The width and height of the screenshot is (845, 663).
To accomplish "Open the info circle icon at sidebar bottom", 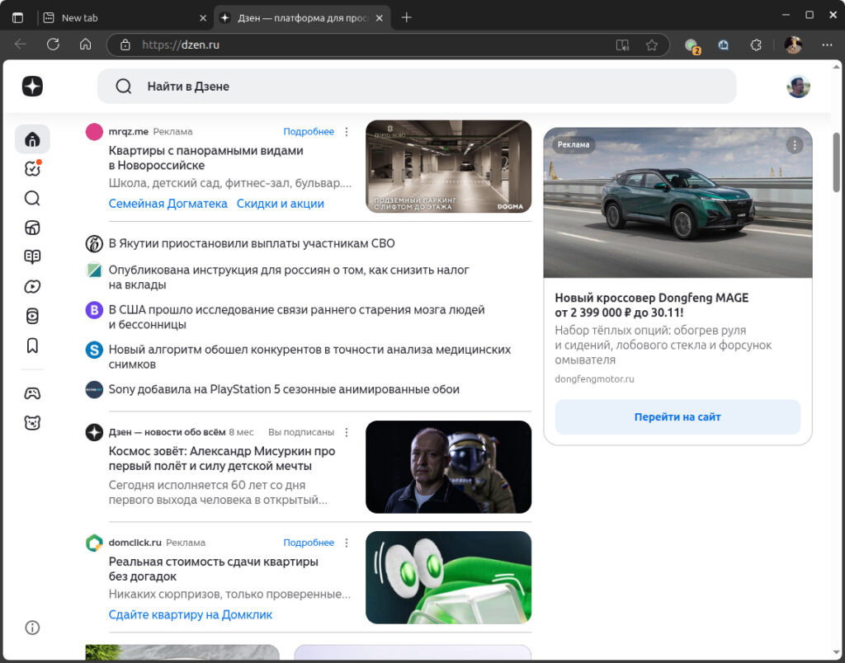I will [x=32, y=628].
